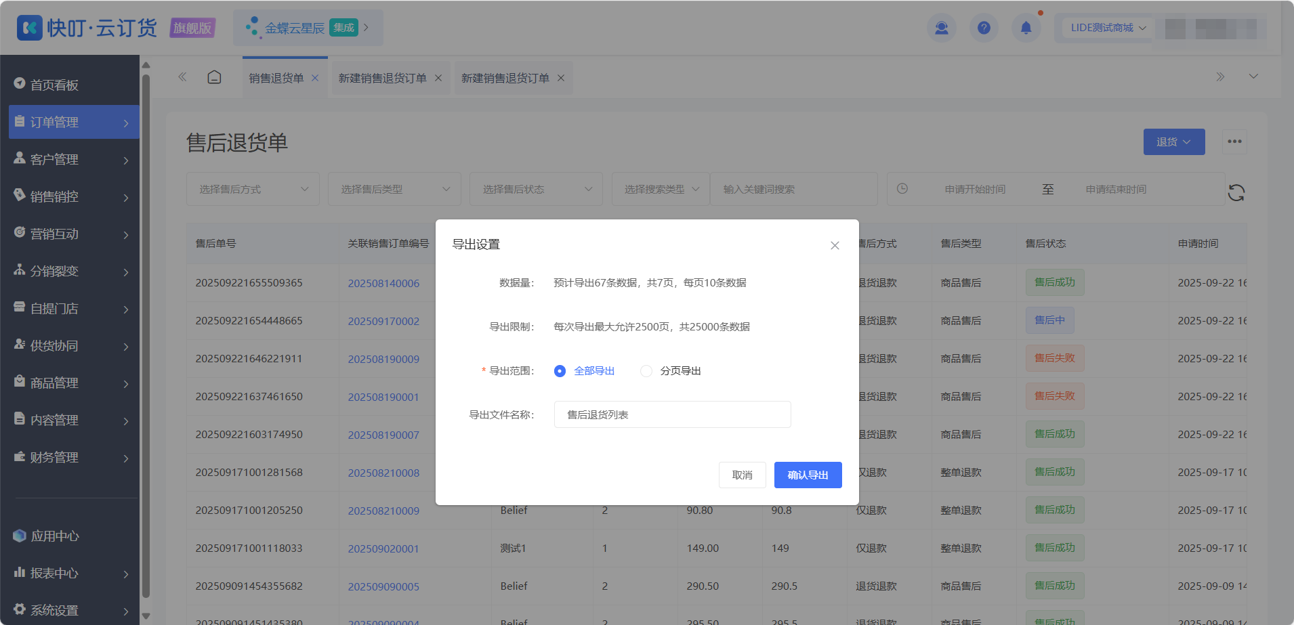Click the 导出文件名称 input field
Image resolution: width=1294 pixels, height=625 pixels.
click(673, 414)
